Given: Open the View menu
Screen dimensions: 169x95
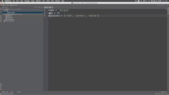Looking at the screenshot, I should point(21,1).
